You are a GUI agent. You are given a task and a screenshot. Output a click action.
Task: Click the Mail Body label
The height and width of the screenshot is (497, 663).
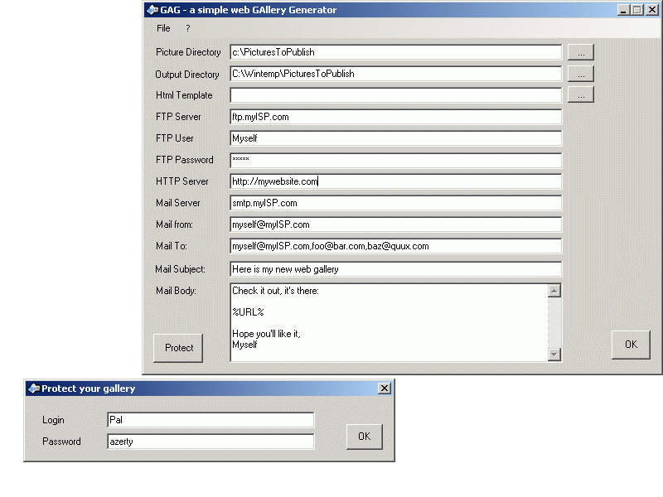coord(176,291)
